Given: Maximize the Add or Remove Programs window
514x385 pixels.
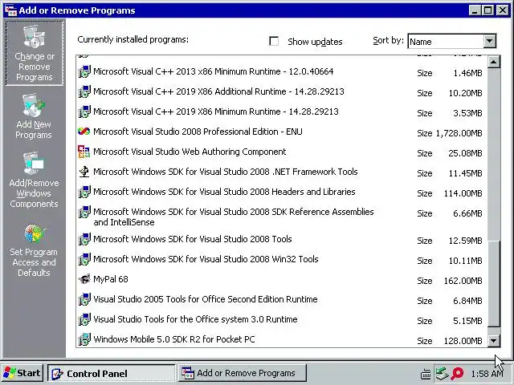Looking at the screenshot, I should 487,10.
